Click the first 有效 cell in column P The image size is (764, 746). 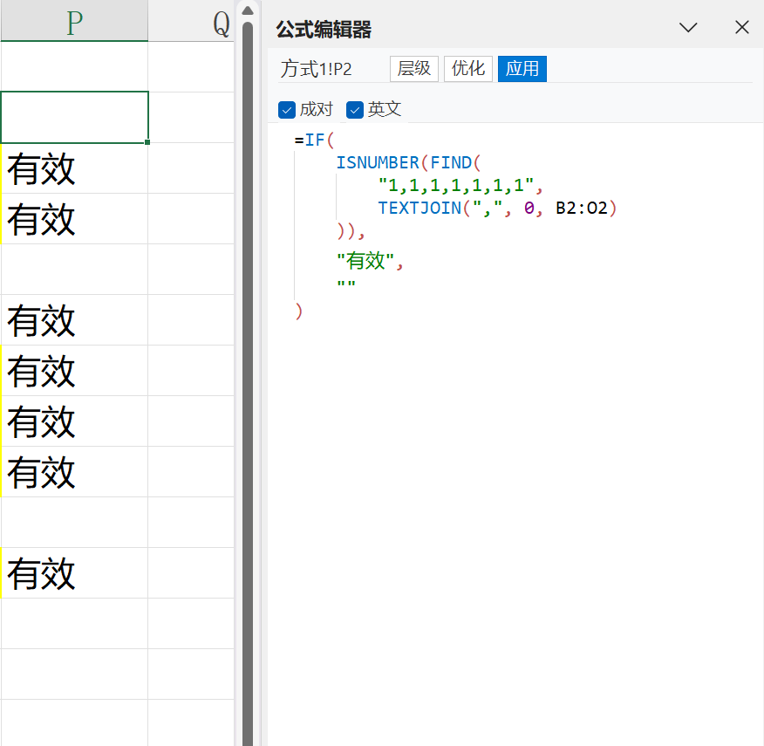pyautogui.click(x=74, y=168)
